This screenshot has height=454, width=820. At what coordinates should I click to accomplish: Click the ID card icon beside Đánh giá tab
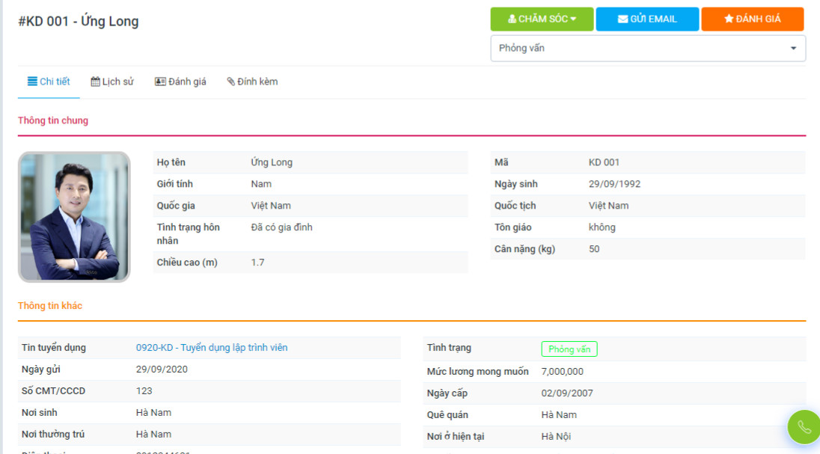(x=160, y=82)
